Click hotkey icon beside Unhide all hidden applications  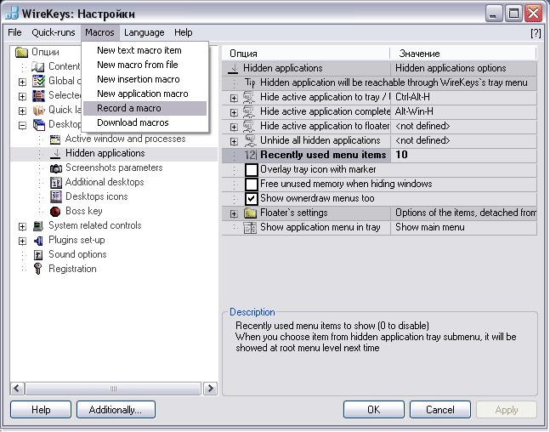point(249,140)
